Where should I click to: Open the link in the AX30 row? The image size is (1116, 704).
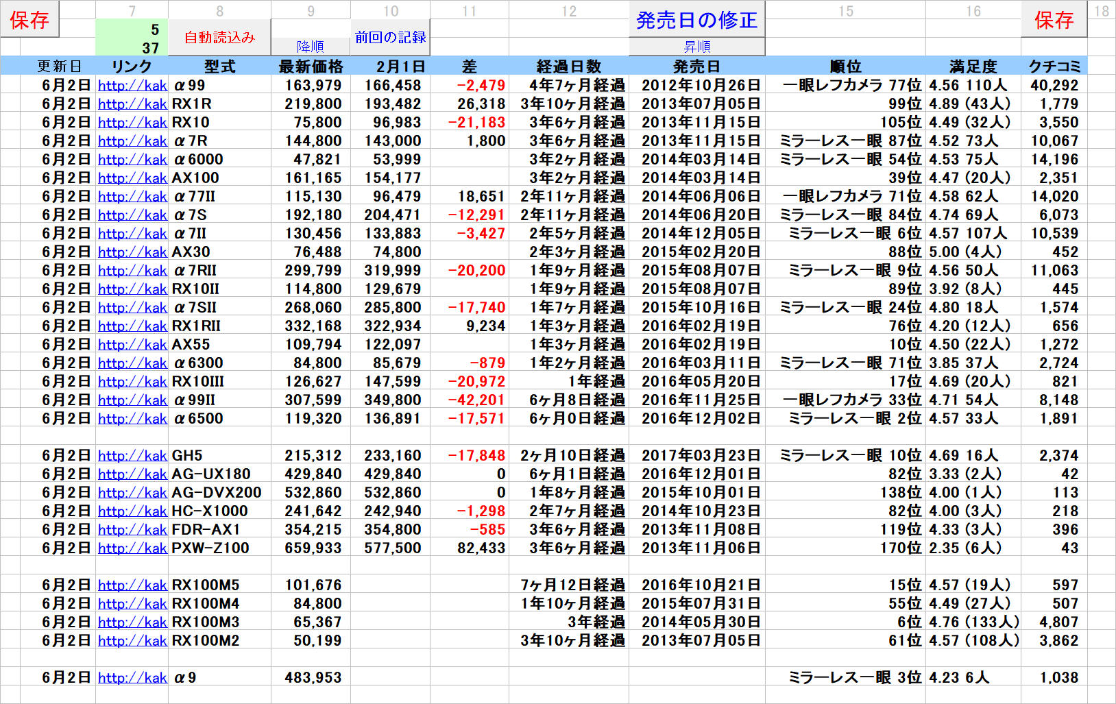pyautogui.click(x=132, y=252)
